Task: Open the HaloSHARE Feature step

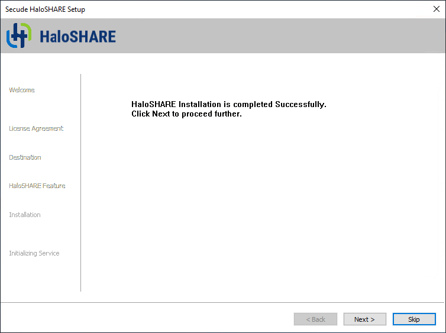Action: click(37, 186)
